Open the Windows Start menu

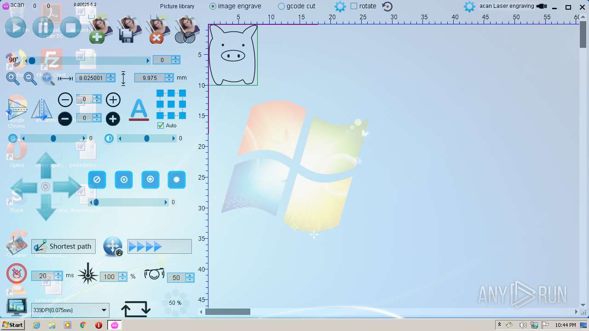pos(12,325)
